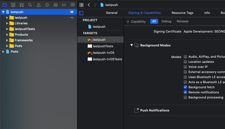This screenshot has height=129, width=225.
Task: Expand the Frameworks folder
Action: 7,40
